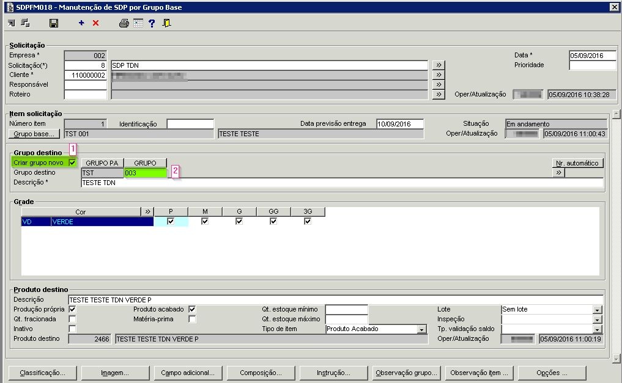Click the Descrição field with TESTE TDN

[342, 183]
